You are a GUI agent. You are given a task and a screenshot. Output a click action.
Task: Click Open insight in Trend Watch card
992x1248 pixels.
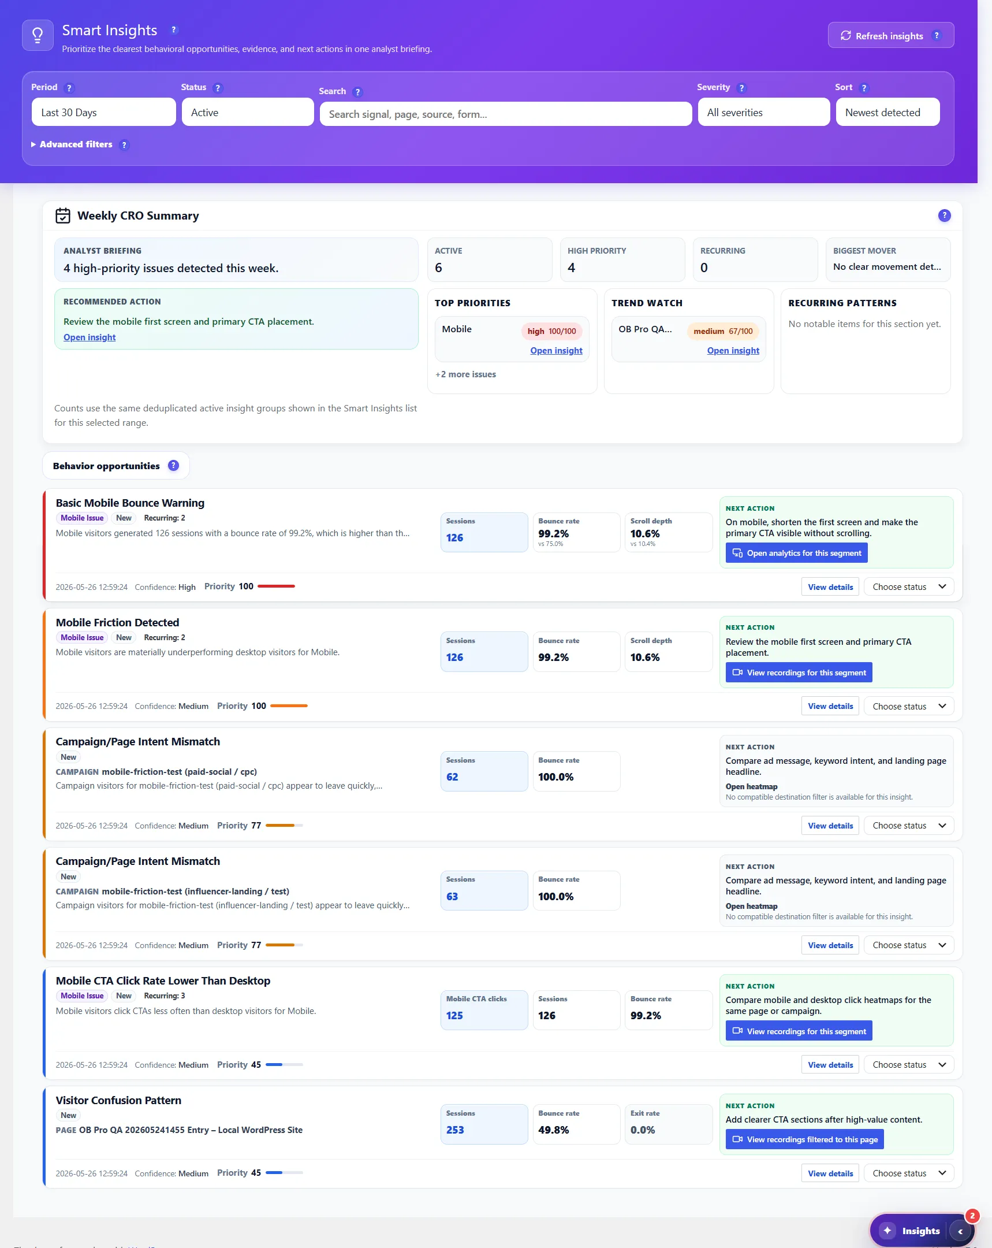pyautogui.click(x=733, y=351)
